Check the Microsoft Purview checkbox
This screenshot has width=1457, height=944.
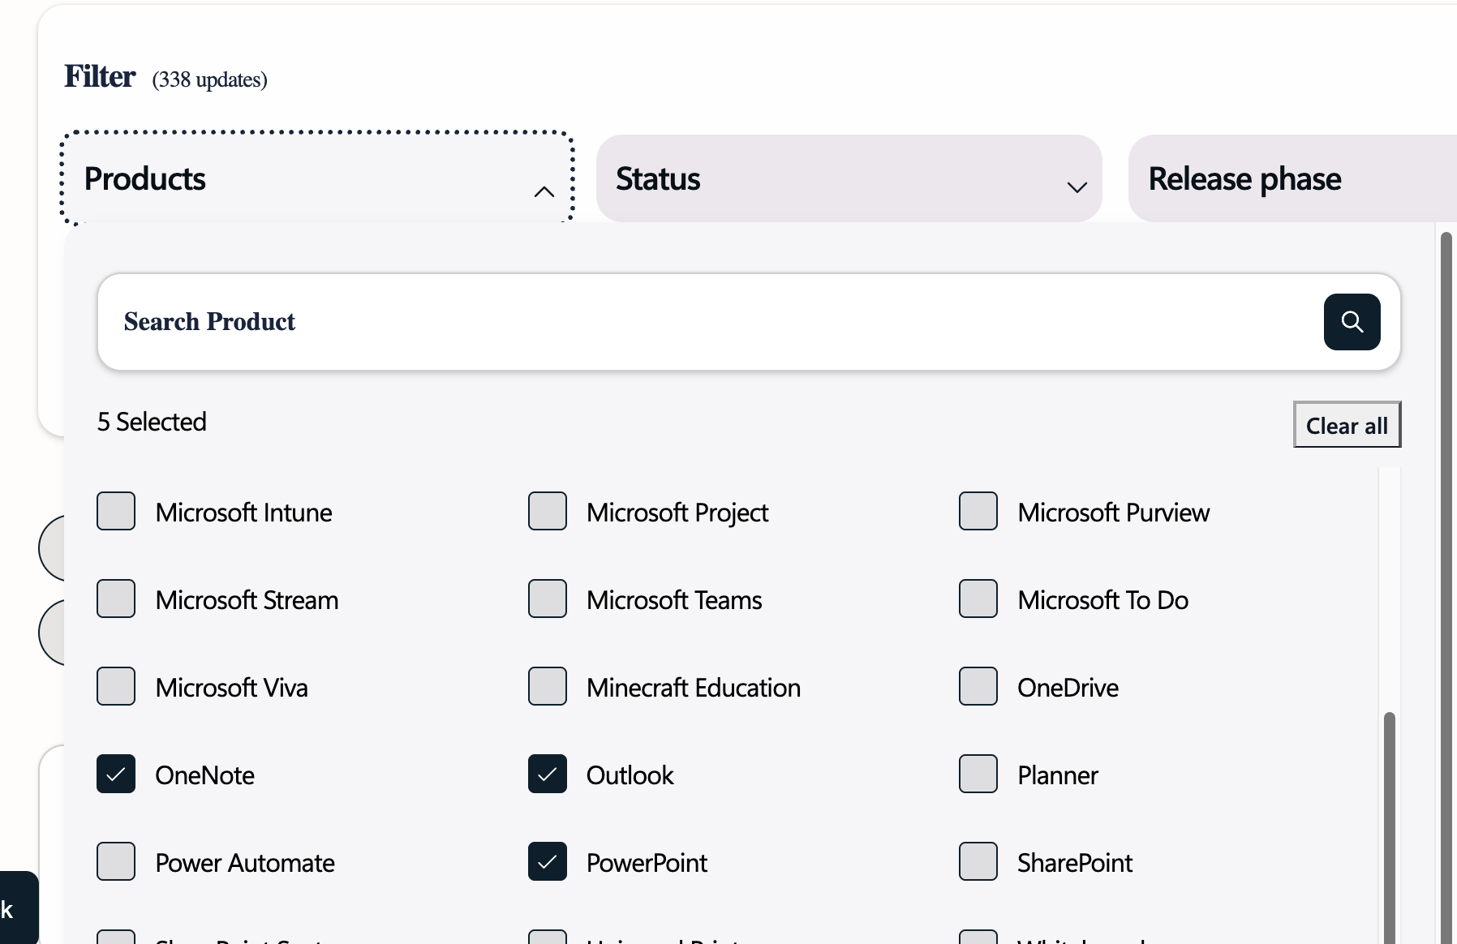(x=978, y=512)
